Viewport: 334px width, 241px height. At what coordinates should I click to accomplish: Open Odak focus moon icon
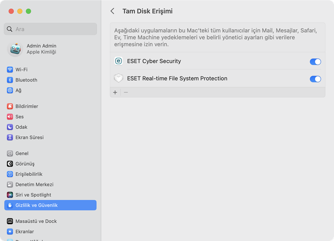click(x=10, y=127)
